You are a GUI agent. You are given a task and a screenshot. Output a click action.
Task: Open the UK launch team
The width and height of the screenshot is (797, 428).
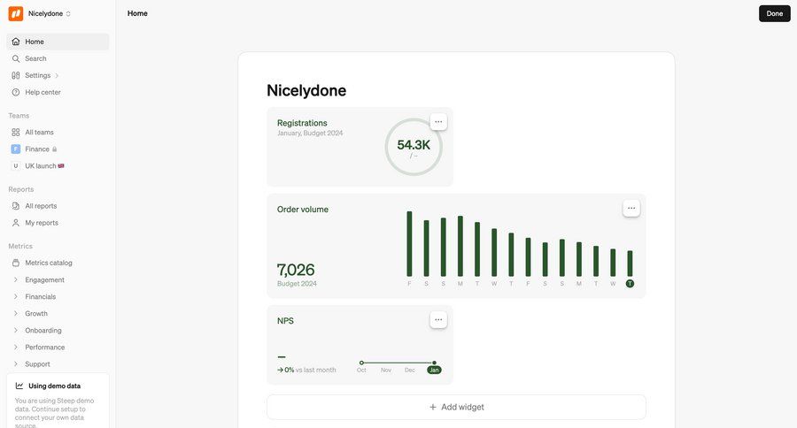point(58,165)
